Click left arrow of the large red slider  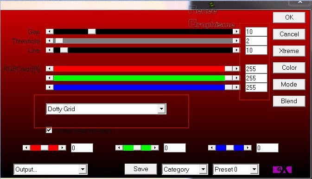50,69
